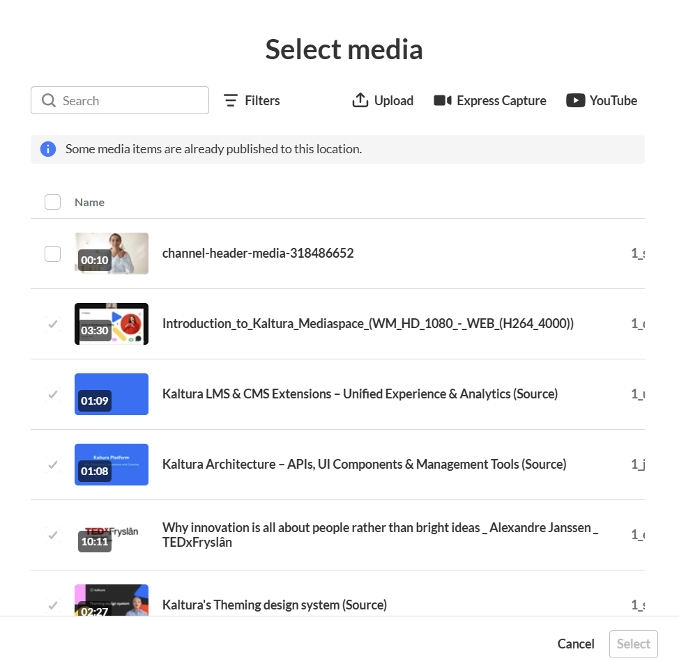Open the 01:08 Kaltura Platform thumbnail
Viewport: 679px width, 661px height.
(x=112, y=465)
